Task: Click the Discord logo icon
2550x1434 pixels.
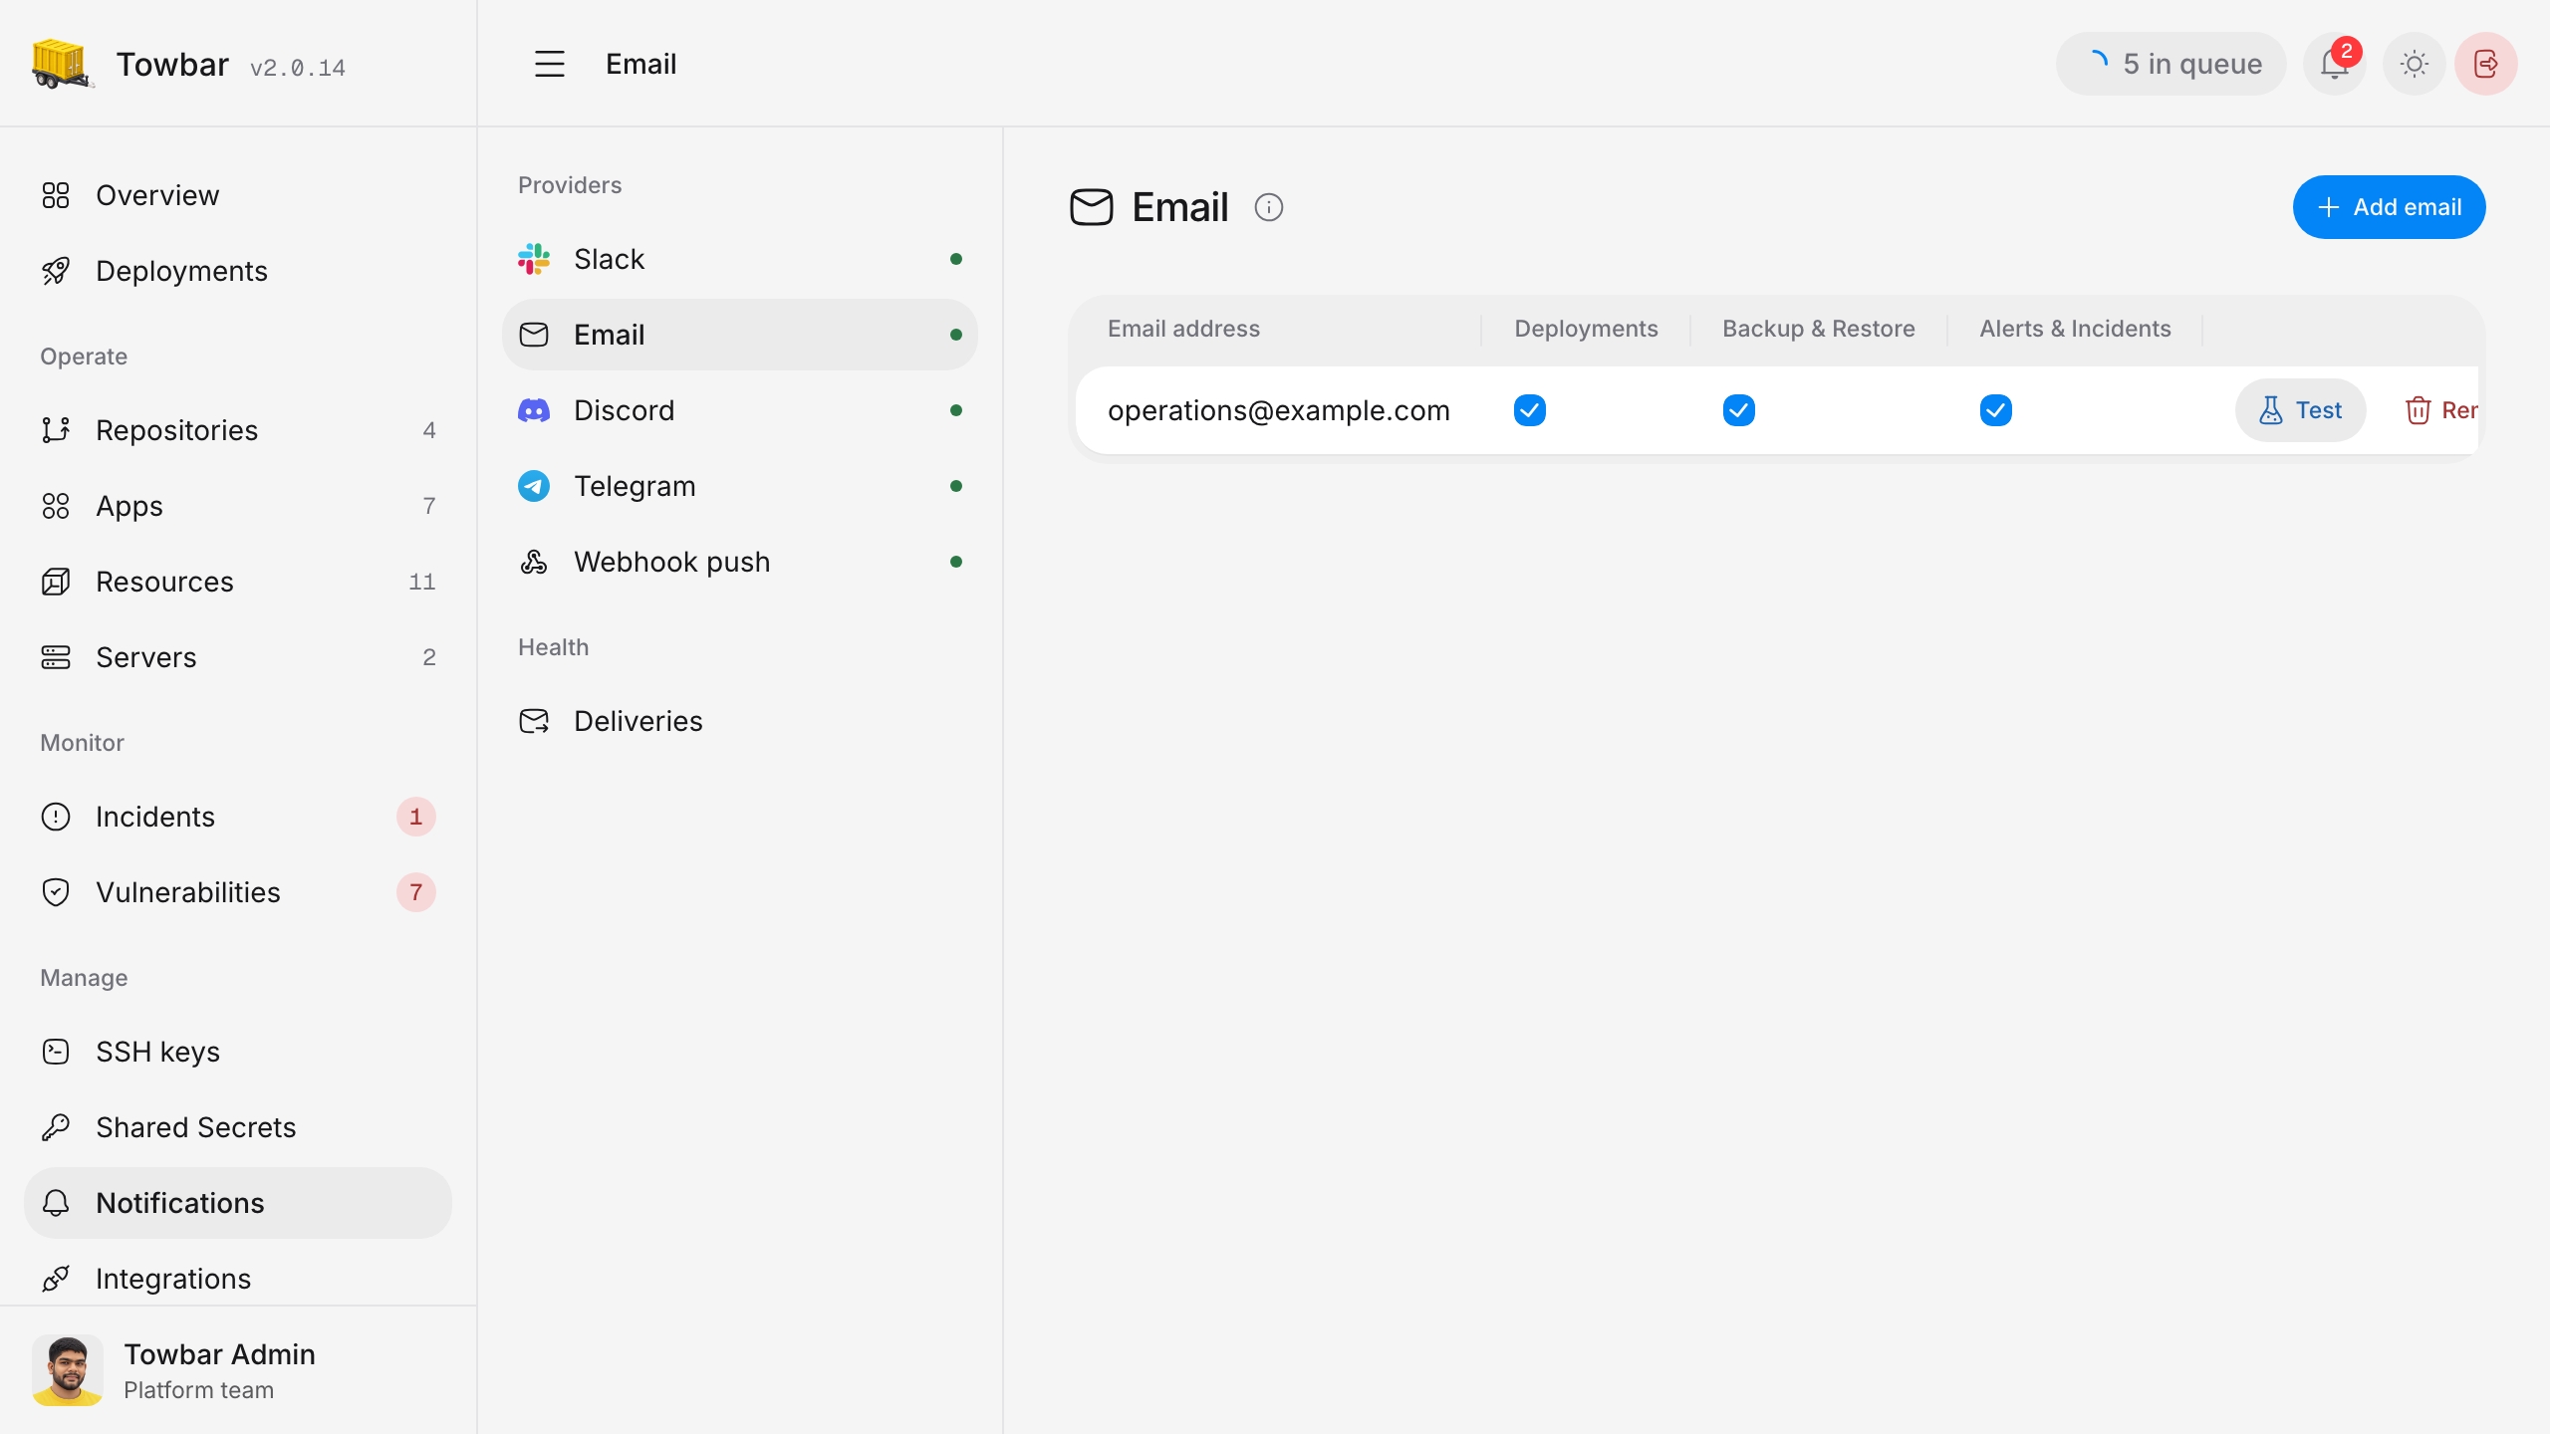Action: [534, 410]
